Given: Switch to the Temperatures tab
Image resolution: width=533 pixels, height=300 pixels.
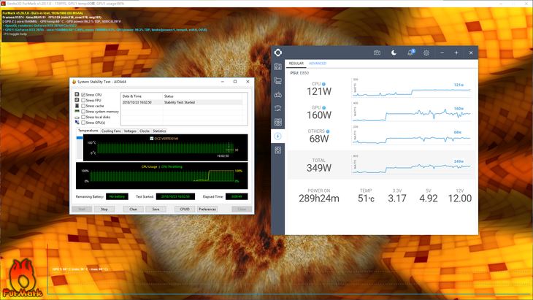Looking at the screenshot, I should (x=88, y=131).
